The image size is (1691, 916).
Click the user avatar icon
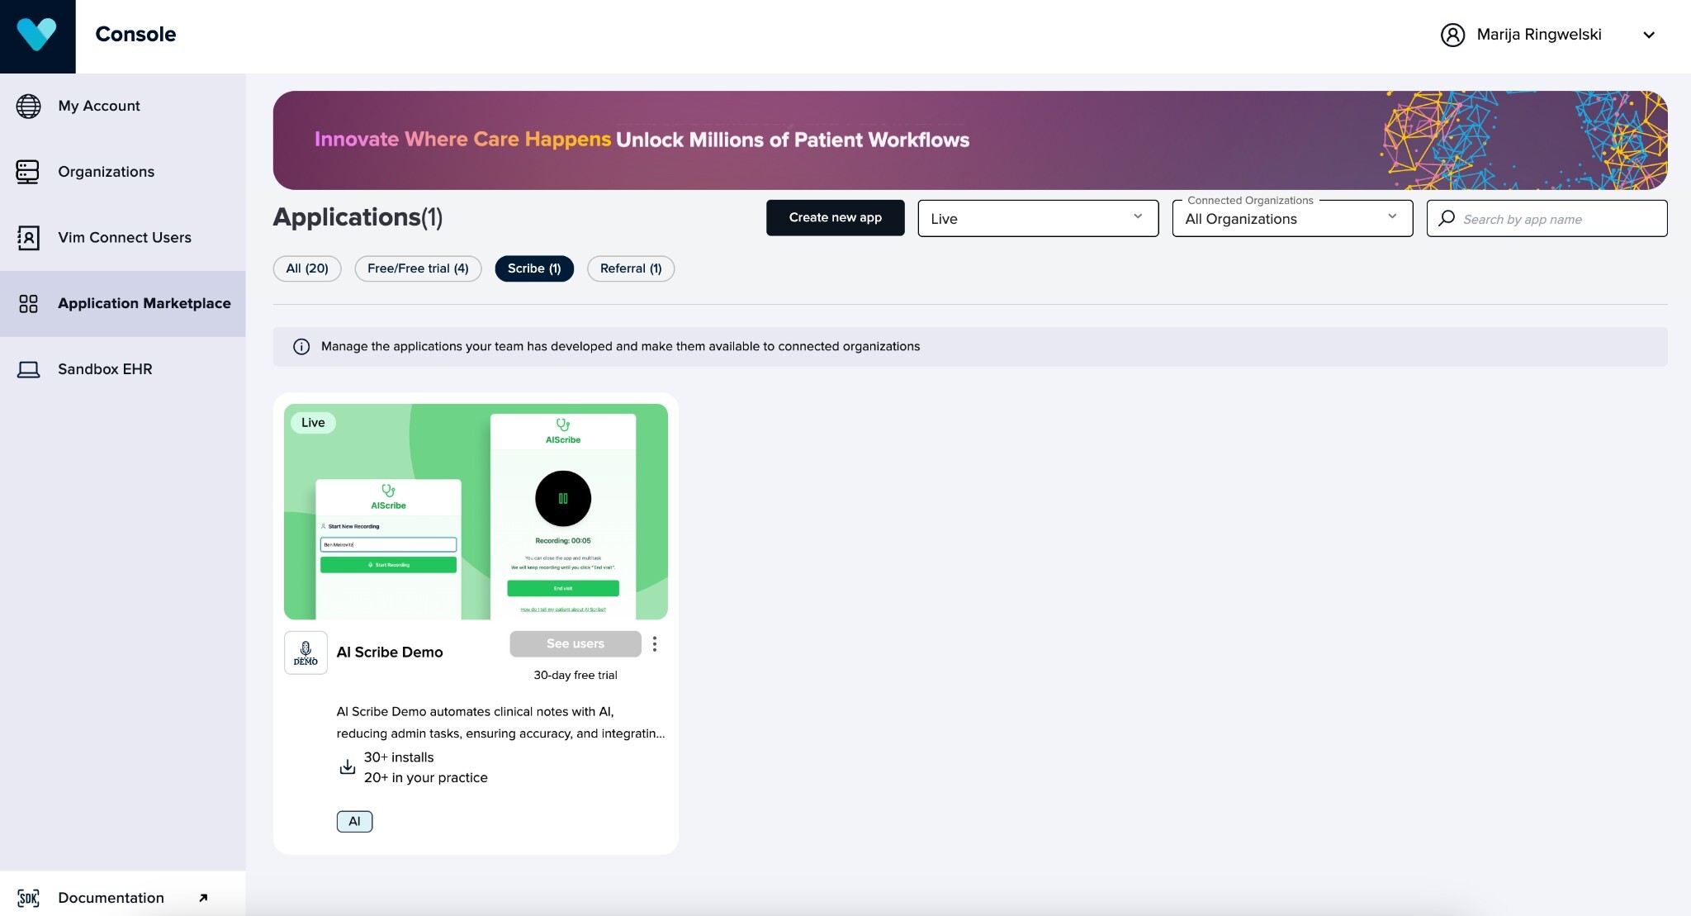click(x=1452, y=35)
